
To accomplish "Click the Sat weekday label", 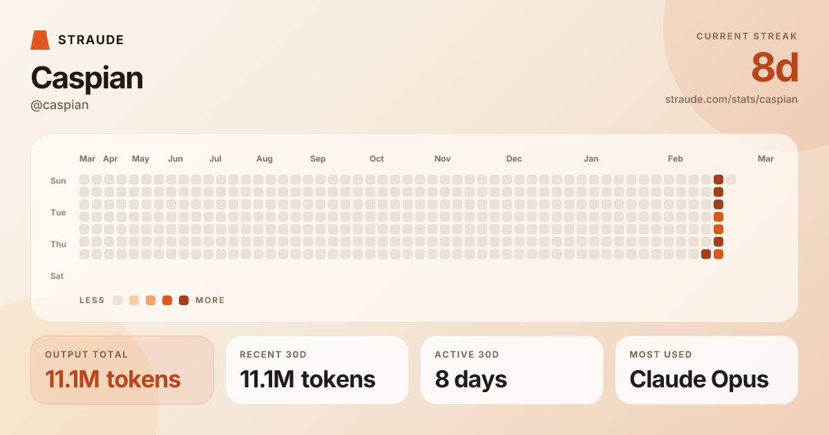I will pyautogui.click(x=57, y=276).
